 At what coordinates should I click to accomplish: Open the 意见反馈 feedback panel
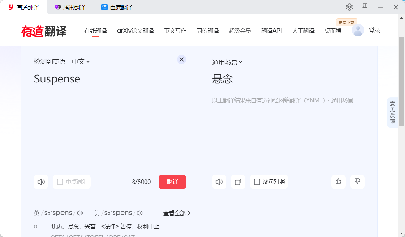[392, 112]
